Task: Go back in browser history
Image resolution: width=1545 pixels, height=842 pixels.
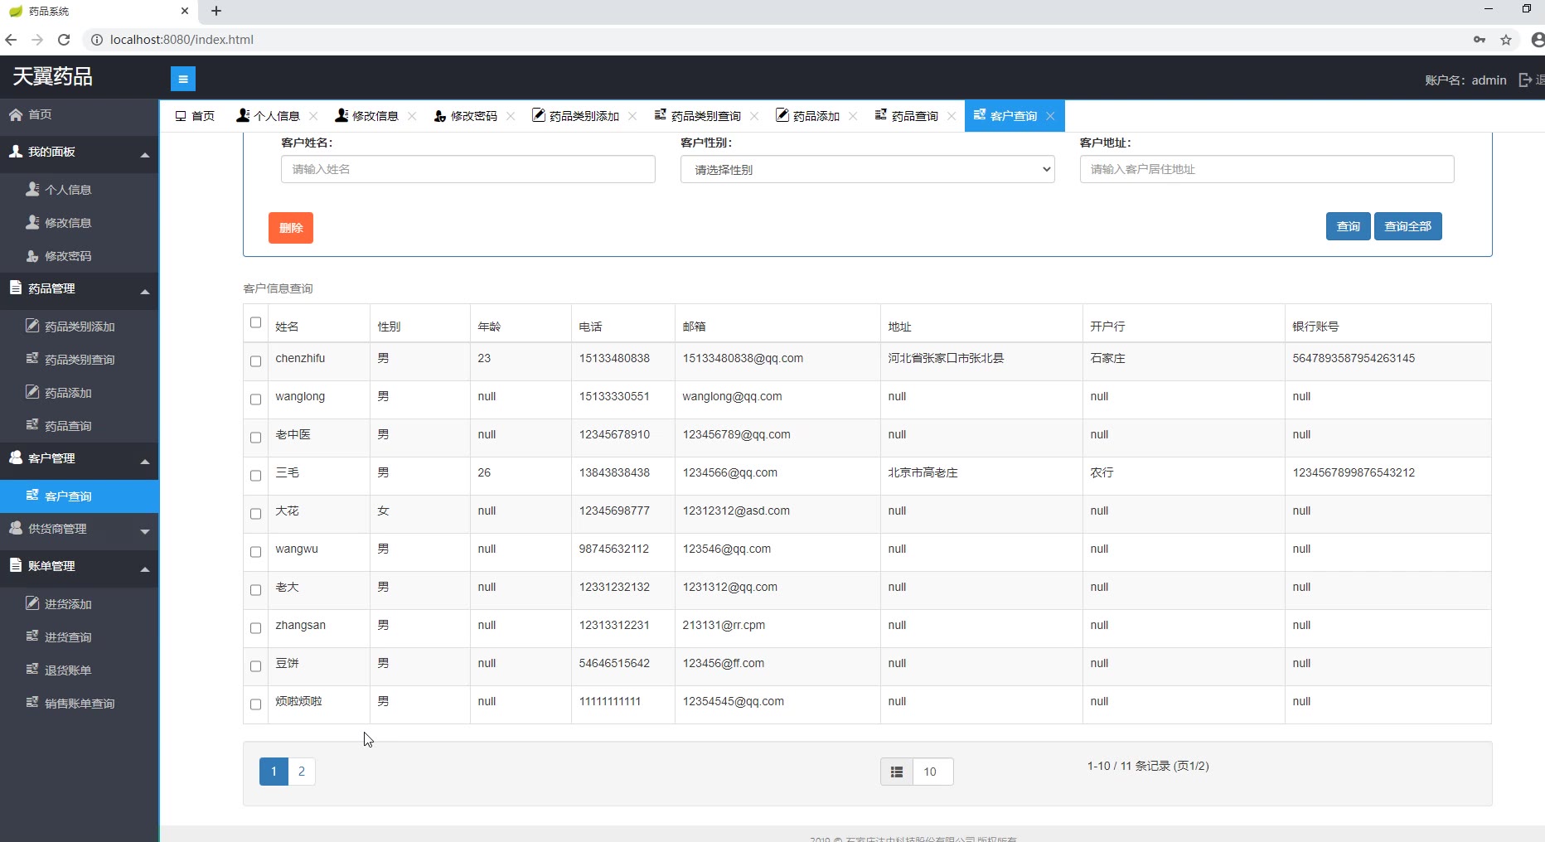Action: point(11,39)
